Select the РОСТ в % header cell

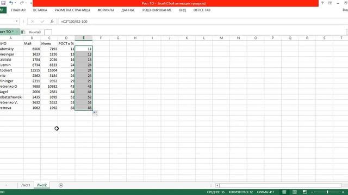pos(66,43)
